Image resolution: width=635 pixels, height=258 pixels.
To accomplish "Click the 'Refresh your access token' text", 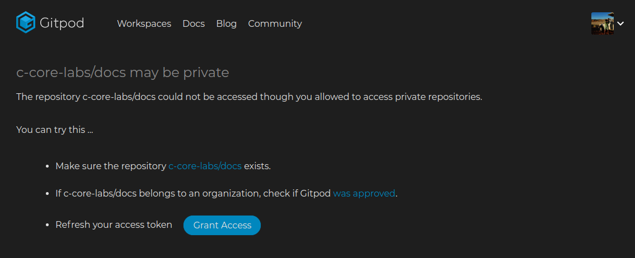I will (114, 225).
